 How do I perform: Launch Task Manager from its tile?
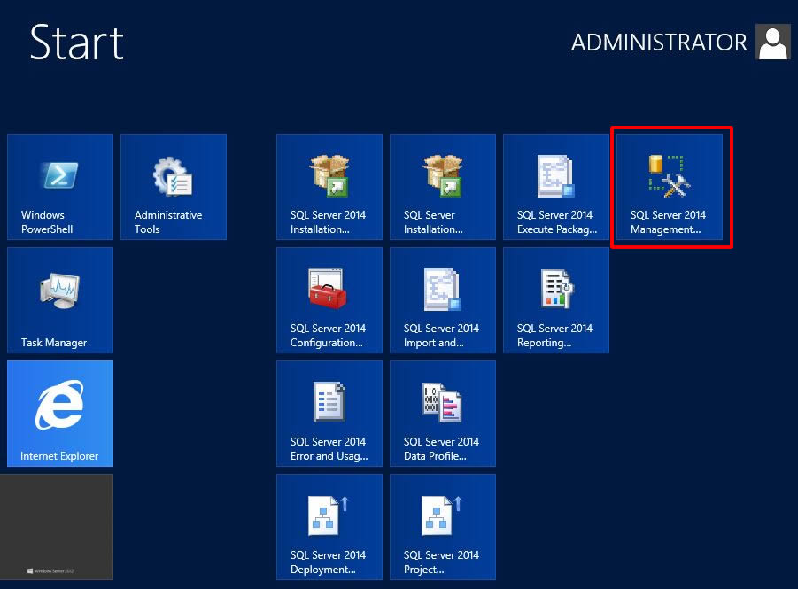tap(60, 300)
